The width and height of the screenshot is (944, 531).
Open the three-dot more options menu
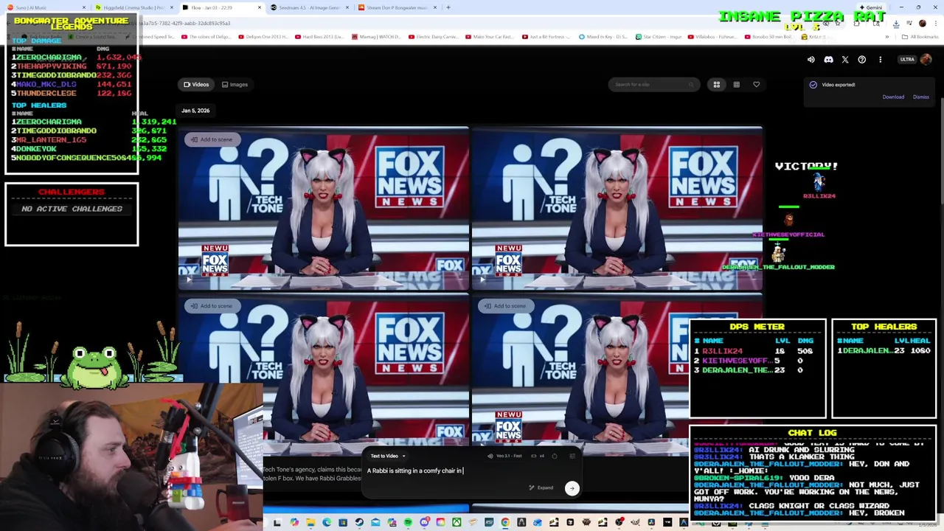(x=880, y=60)
